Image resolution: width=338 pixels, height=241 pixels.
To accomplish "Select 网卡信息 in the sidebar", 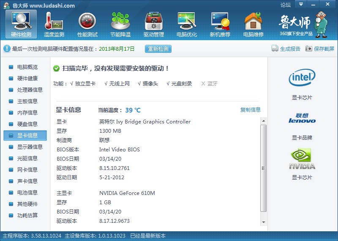I will 27,170.
